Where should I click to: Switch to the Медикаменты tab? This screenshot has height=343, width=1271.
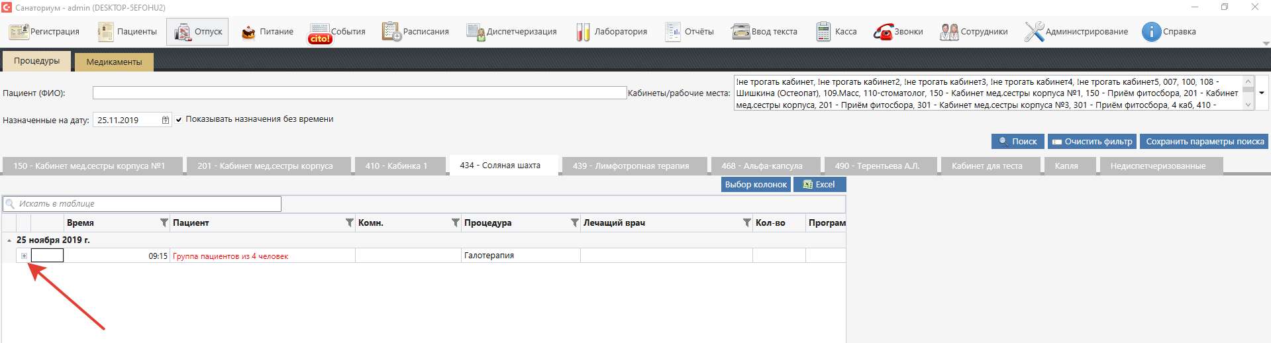114,62
